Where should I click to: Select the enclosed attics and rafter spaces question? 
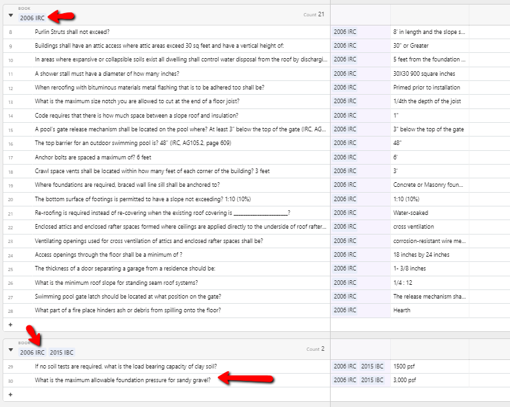(x=181, y=227)
